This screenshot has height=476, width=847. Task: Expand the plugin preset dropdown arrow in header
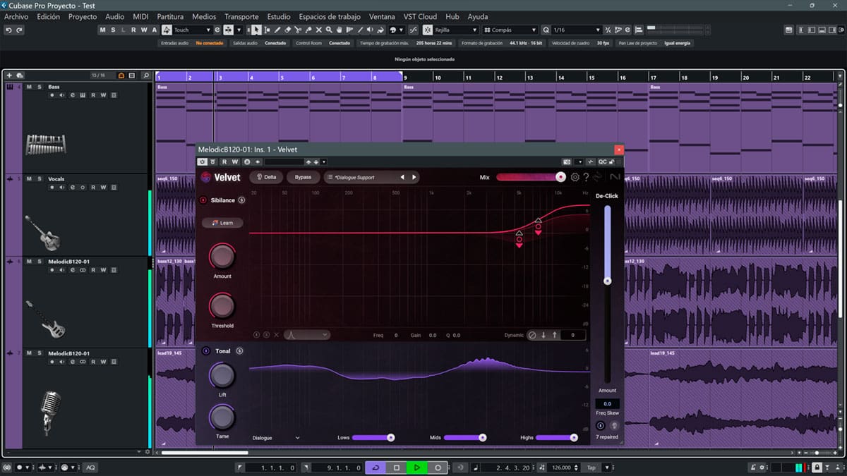click(324, 161)
